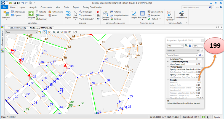Open the Bentley Cloud Services tab
This screenshot has width=224, height=119.
click(93, 7)
